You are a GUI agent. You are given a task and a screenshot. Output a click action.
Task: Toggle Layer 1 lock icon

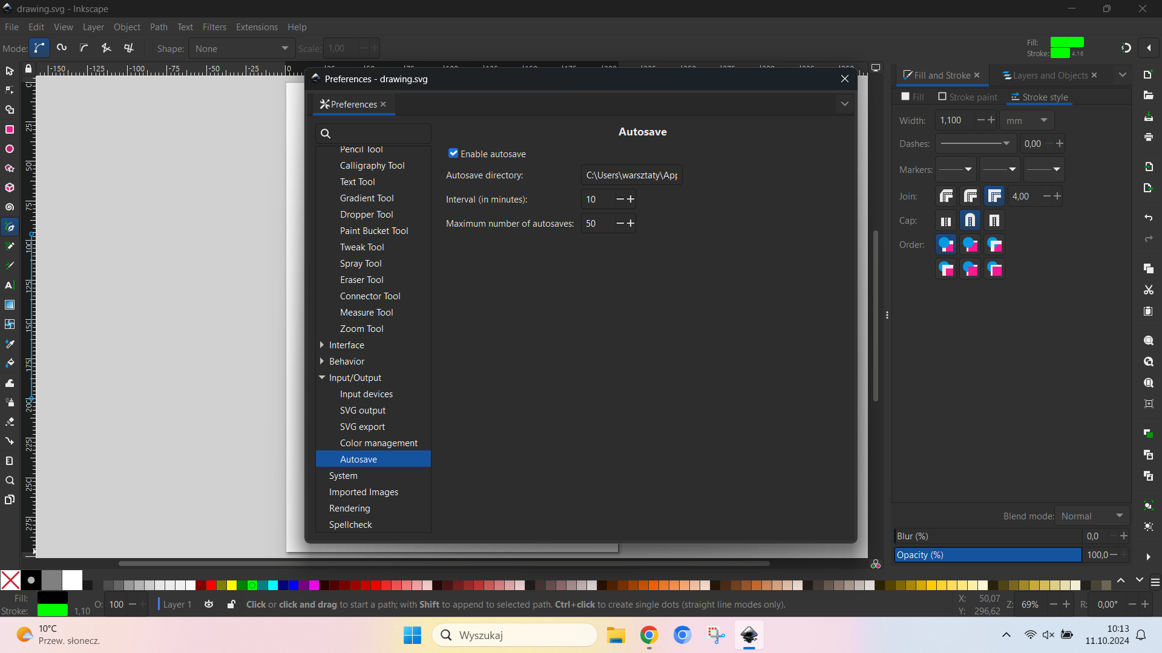click(231, 604)
